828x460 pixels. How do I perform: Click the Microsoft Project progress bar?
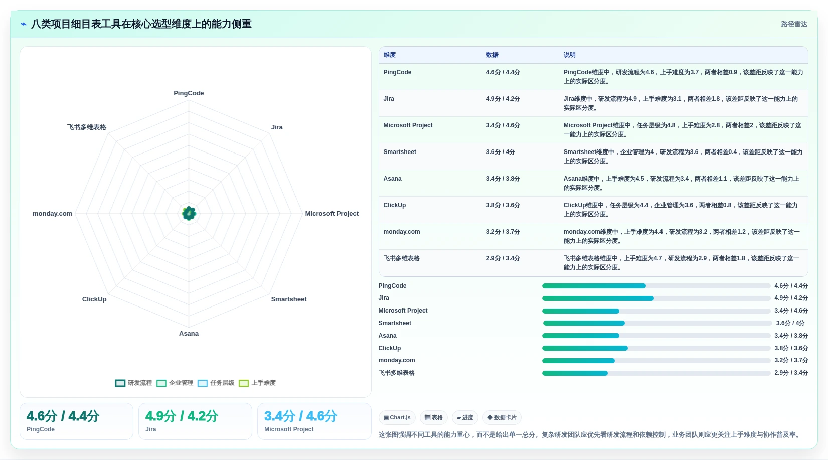[x=656, y=311]
